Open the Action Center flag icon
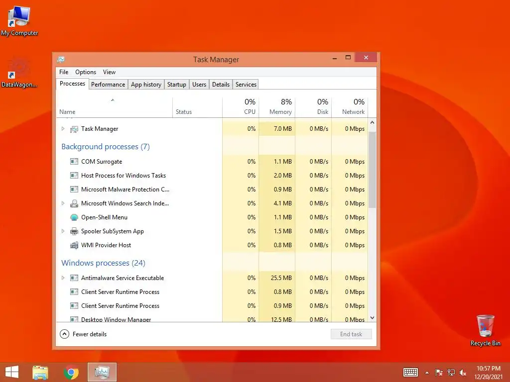Viewport: 510px width, 382px height. pyautogui.click(x=439, y=373)
